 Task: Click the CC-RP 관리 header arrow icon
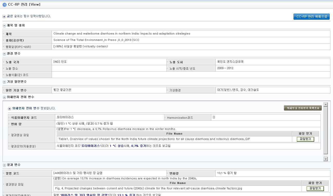point(4,5)
